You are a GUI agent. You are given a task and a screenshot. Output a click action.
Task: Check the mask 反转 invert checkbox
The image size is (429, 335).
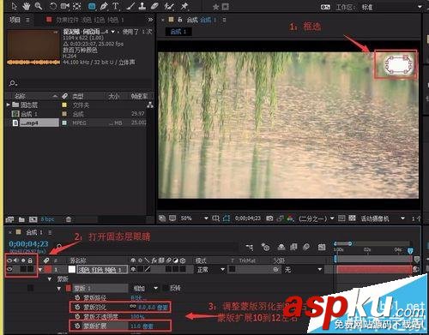[x=166, y=288]
